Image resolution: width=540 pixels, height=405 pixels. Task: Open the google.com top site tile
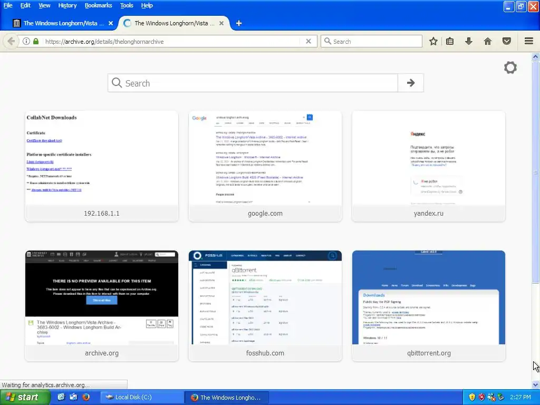click(x=265, y=166)
